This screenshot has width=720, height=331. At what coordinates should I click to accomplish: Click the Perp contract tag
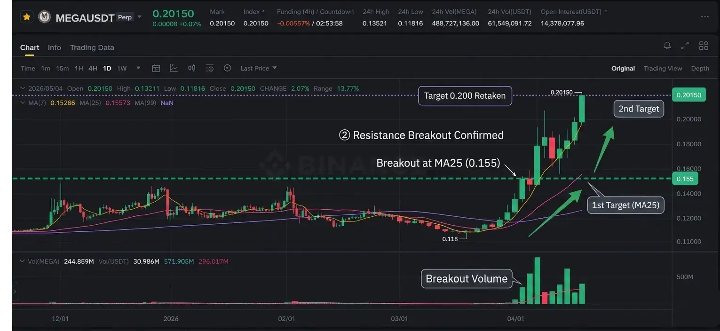click(x=125, y=17)
